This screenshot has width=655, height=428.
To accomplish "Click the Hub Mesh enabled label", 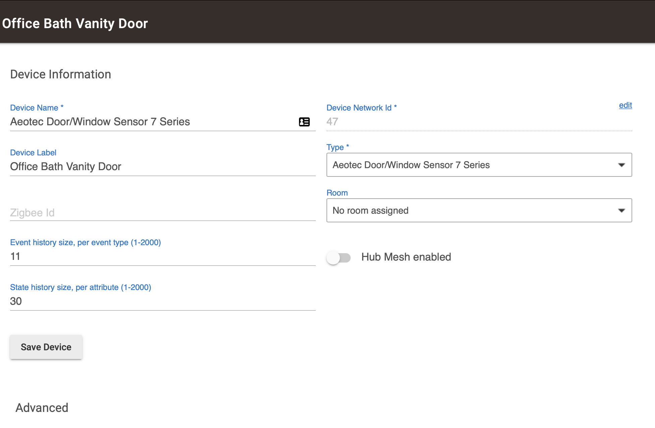I will tap(406, 257).
